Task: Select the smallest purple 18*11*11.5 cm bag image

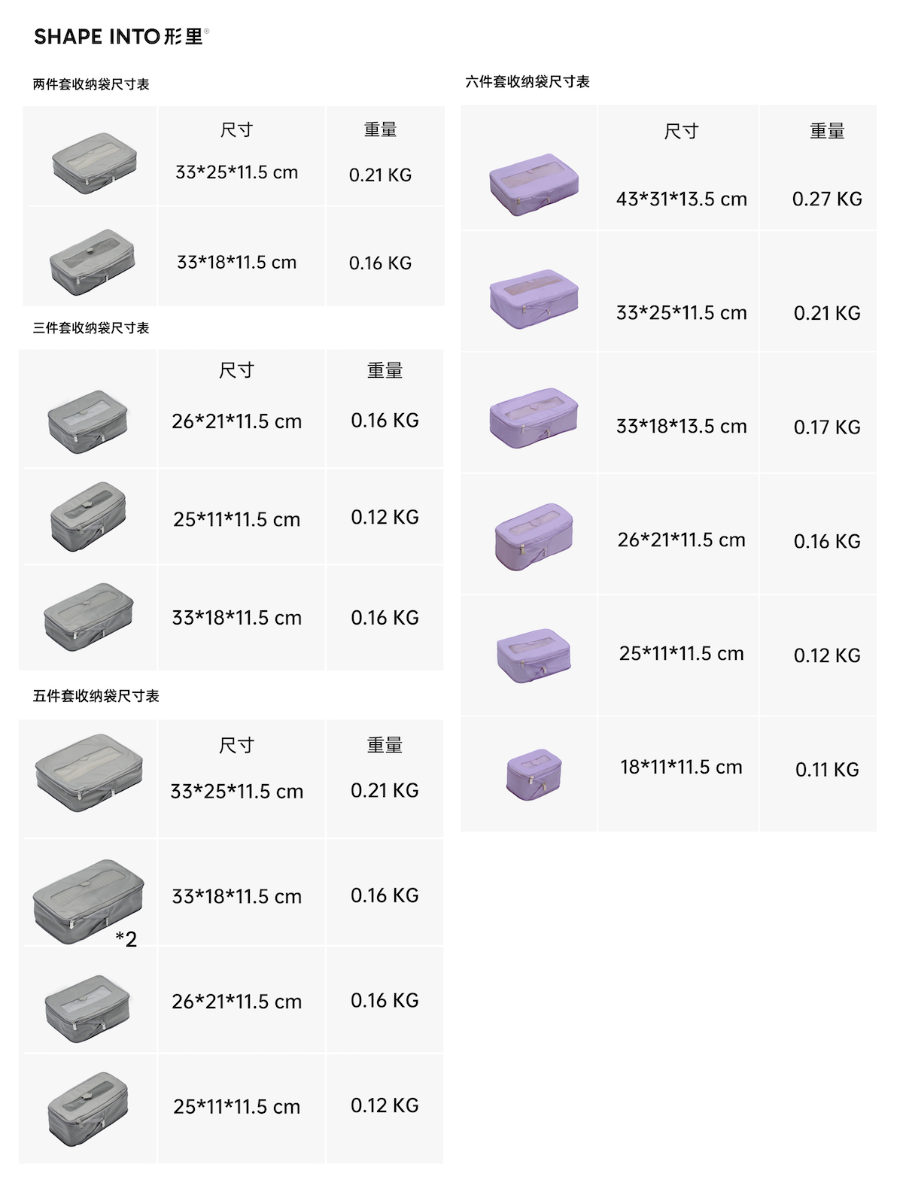Action: [534, 774]
